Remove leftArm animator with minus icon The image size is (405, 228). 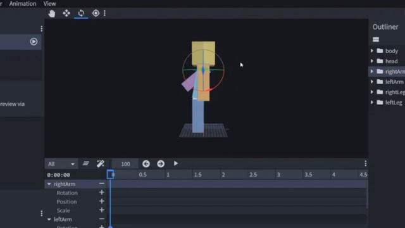(101, 219)
